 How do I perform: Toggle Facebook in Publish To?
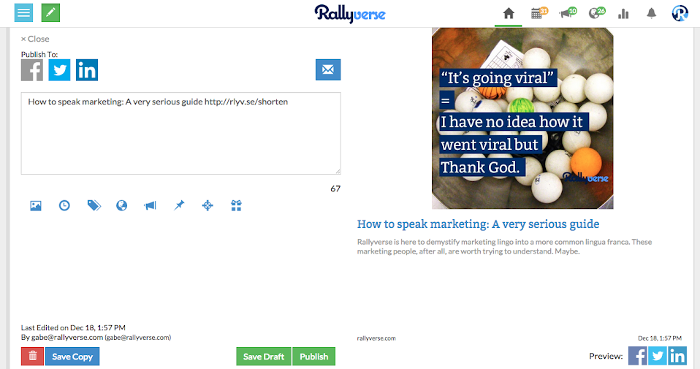(x=32, y=70)
